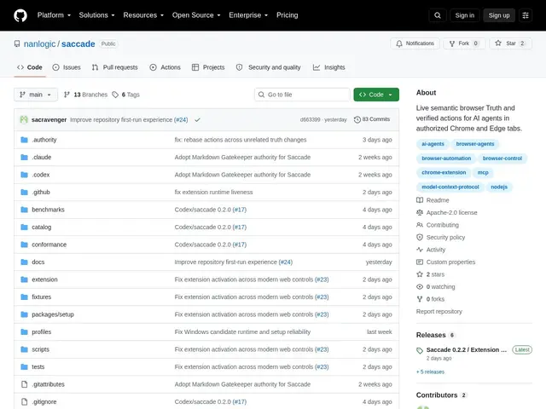The height and width of the screenshot is (409, 546).
Task: Open the Apache-2.0 license link
Action: (x=447, y=212)
